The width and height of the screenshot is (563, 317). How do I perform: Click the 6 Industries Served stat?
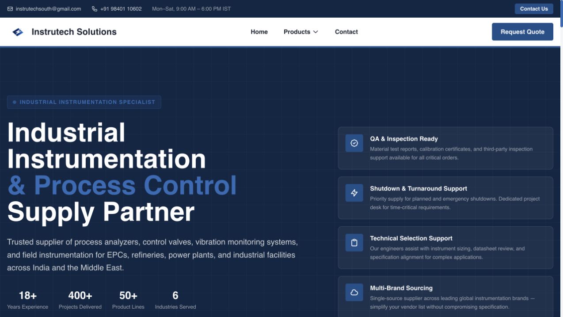point(175,300)
